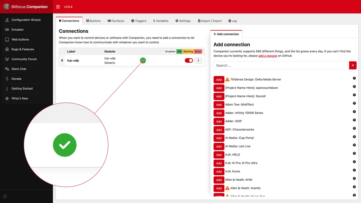361x203 pixels.
Task: Add Adder: Infinity 1000R Series
Action: click(219, 113)
